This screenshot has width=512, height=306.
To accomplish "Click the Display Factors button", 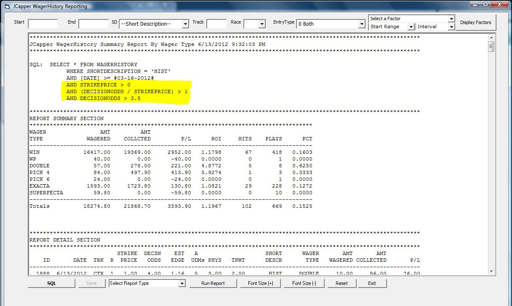I will tap(475, 22).
